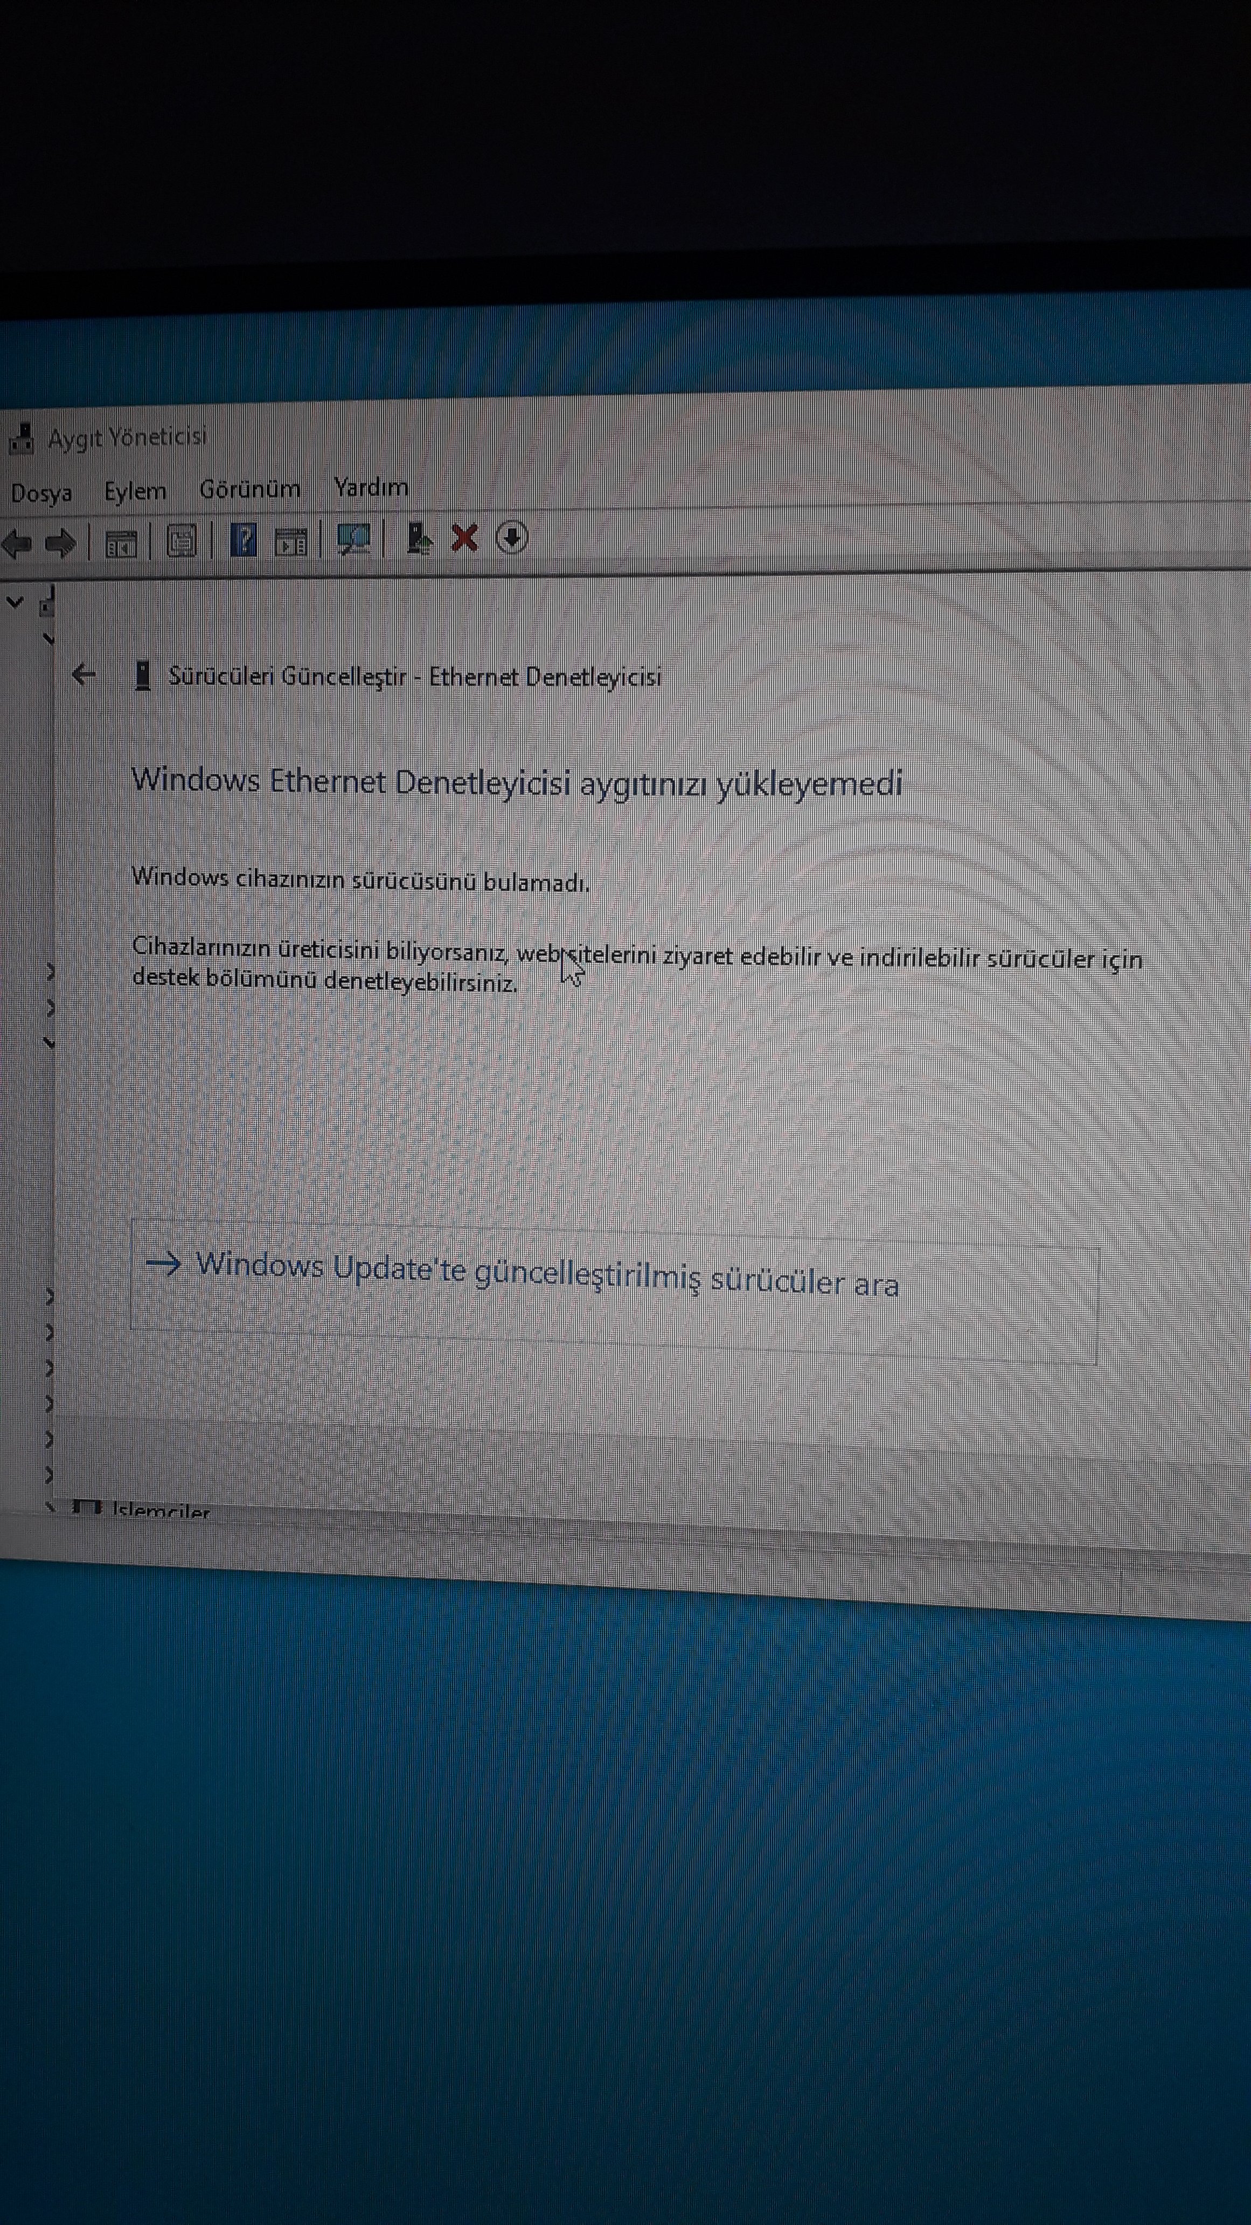Click the 'Aygıt Yöneticisi' window title

tap(128, 437)
